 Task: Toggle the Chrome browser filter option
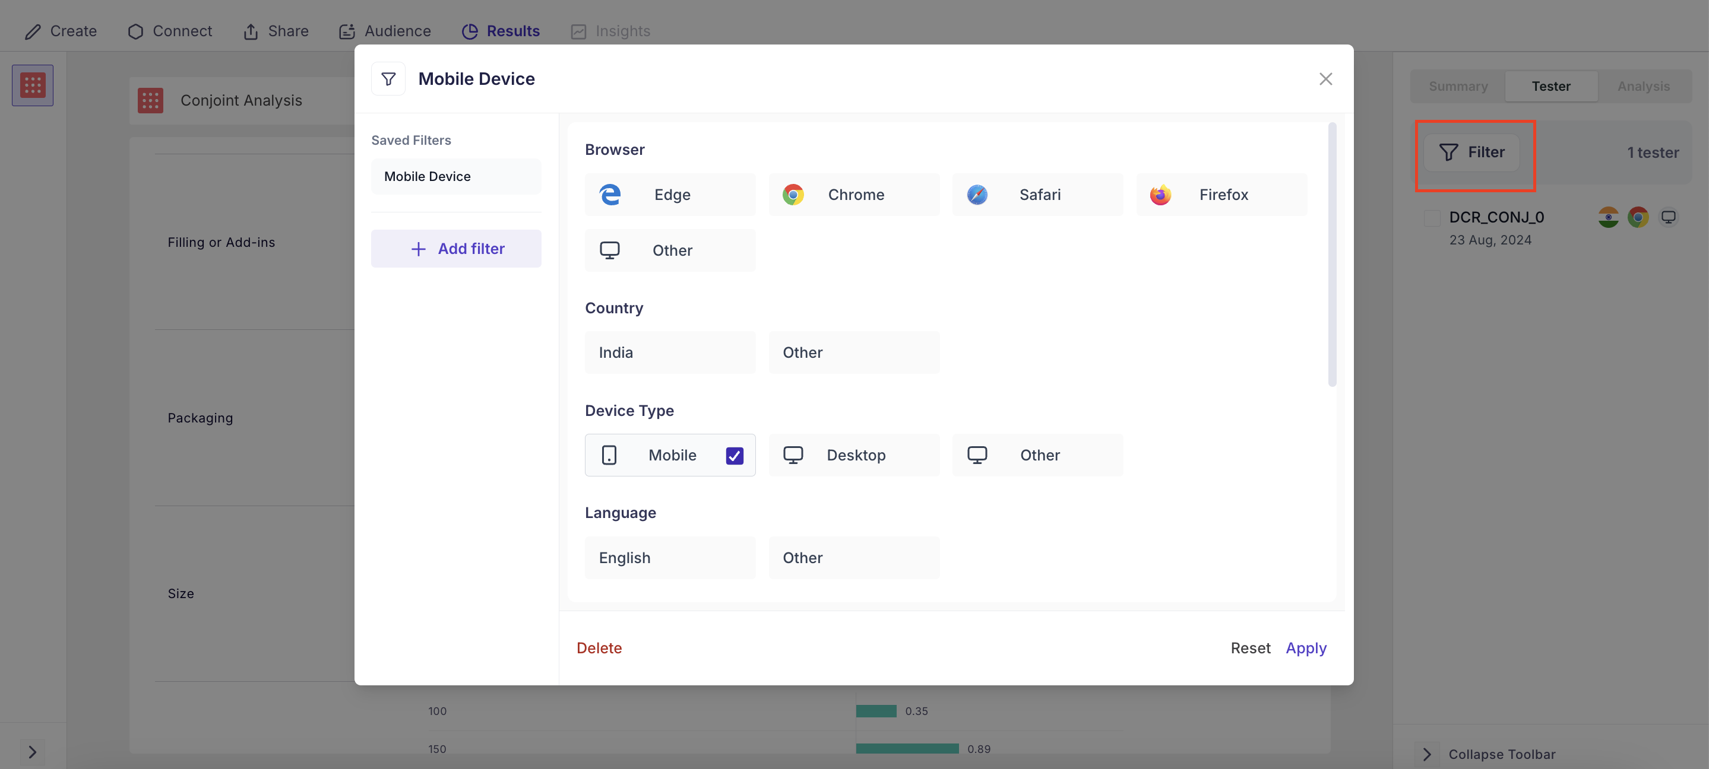(x=854, y=194)
